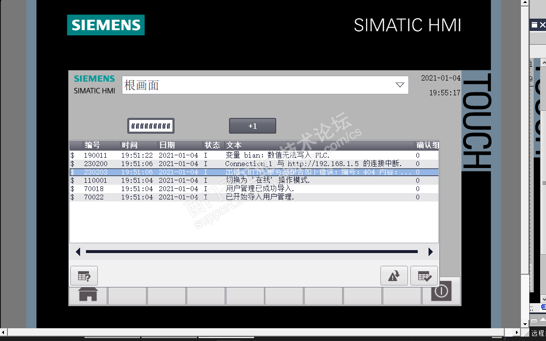Click text 变量 bian: 数值无法写入 PLC.
Viewport: 546px width, 341px height.
[277, 155]
